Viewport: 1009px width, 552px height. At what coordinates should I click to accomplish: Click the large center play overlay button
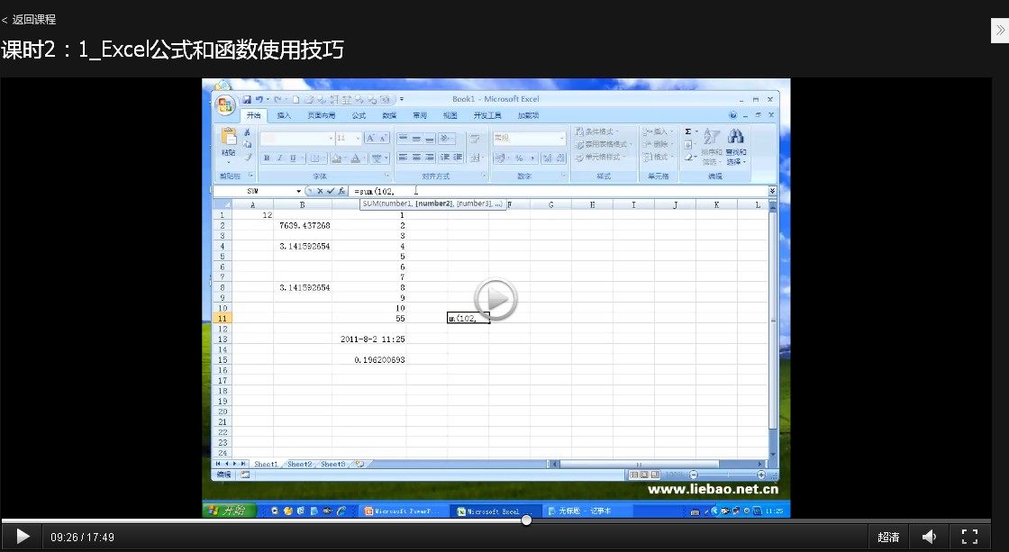(495, 299)
